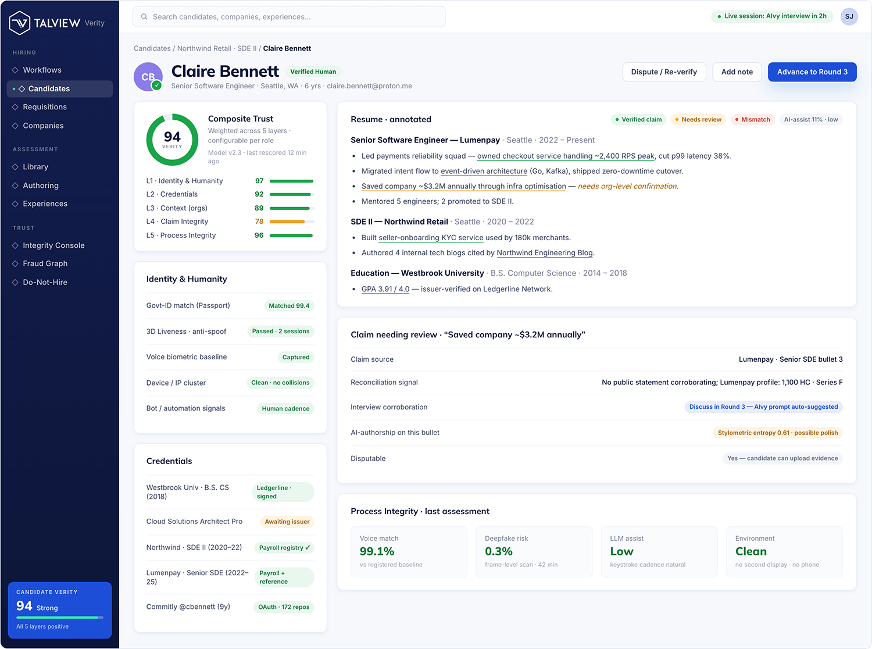Image resolution: width=872 pixels, height=649 pixels.
Task: Click the Verified claim legend chip
Action: (638, 120)
